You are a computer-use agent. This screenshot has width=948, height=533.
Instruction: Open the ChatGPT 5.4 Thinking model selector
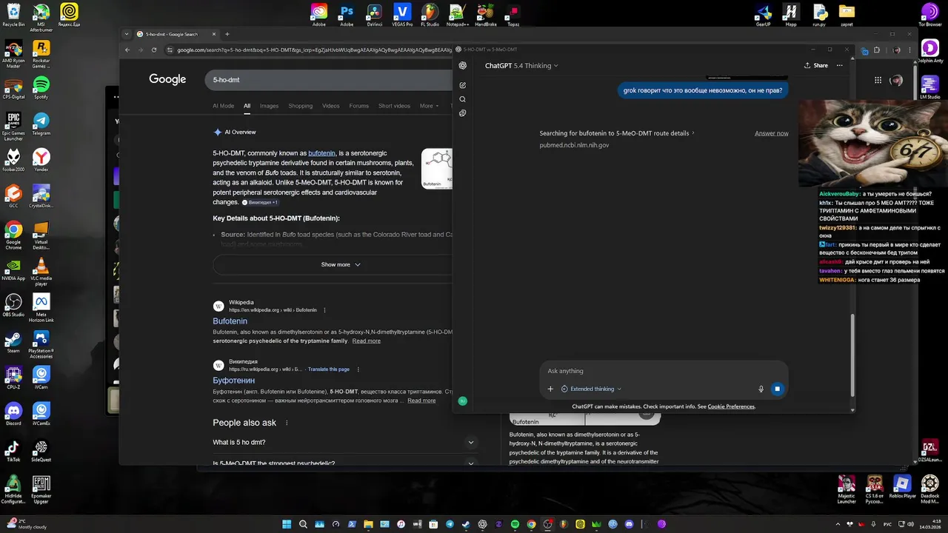pyautogui.click(x=521, y=65)
